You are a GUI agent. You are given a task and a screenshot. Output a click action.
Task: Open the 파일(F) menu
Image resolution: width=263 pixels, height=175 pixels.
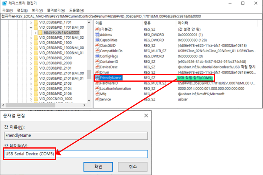tap(8, 10)
